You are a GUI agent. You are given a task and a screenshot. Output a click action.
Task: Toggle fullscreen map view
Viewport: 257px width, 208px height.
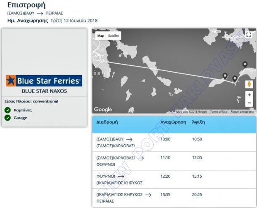coord(248,35)
